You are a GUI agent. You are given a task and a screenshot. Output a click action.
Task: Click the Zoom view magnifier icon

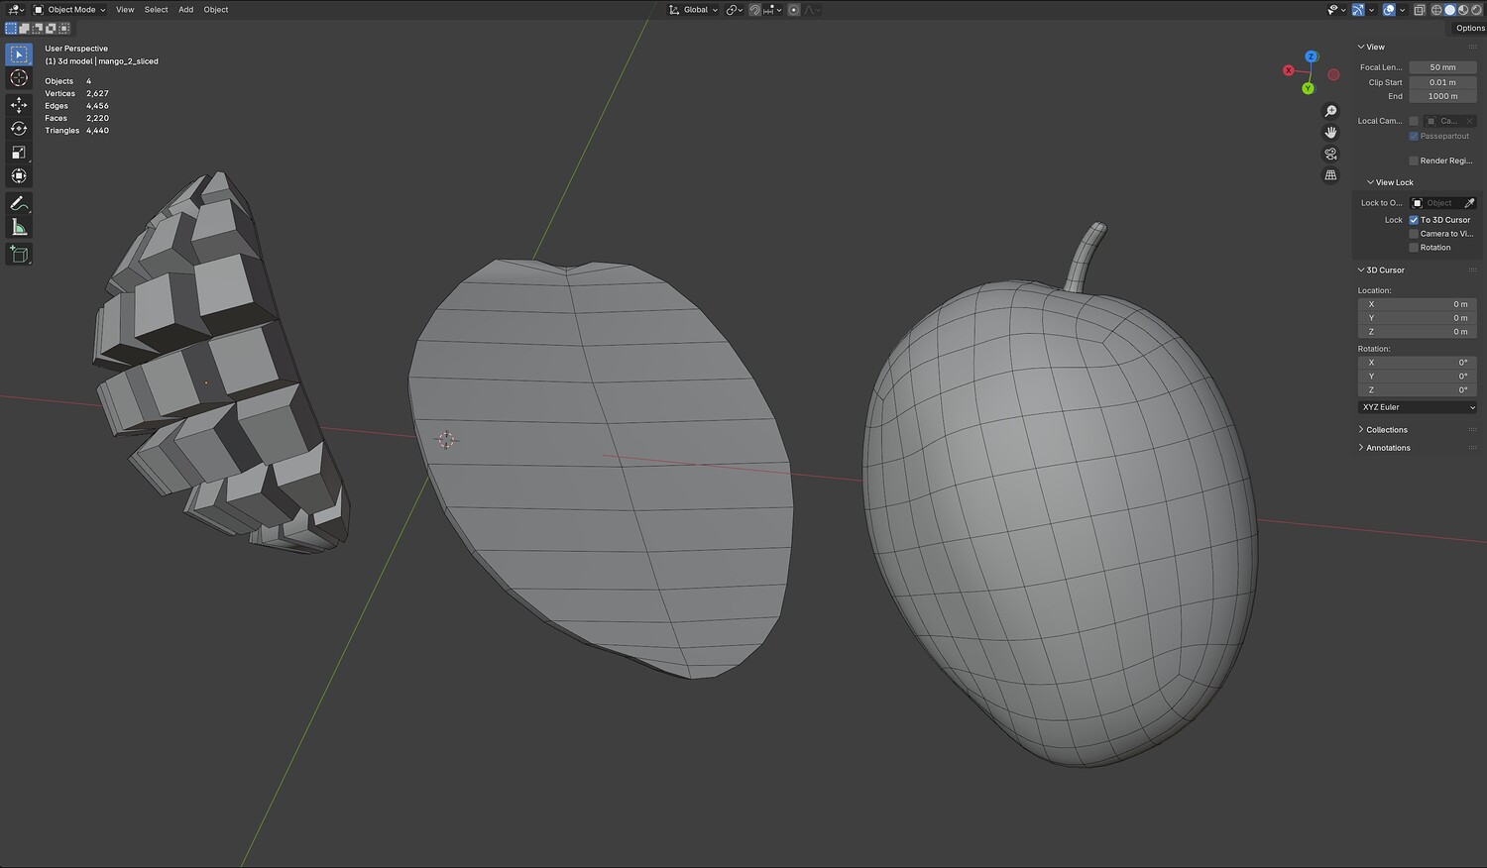[x=1330, y=111]
